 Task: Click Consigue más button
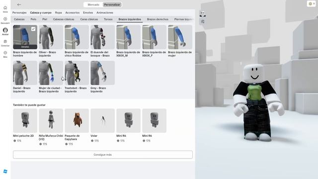(103, 155)
